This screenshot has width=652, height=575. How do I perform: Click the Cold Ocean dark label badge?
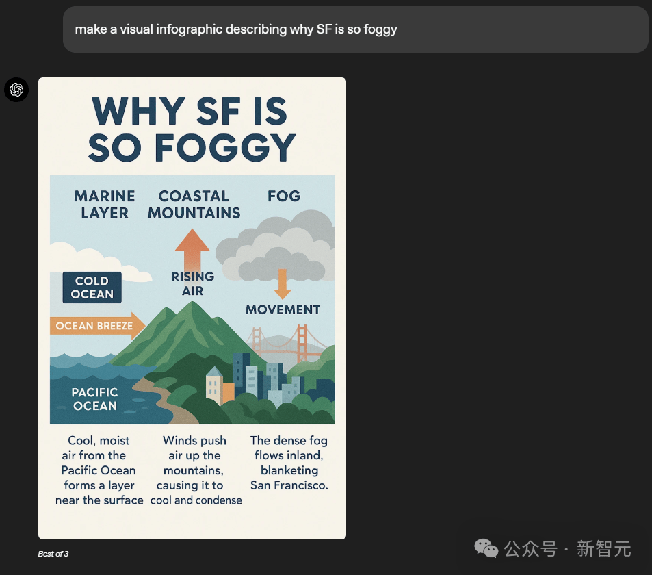tap(92, 287)
